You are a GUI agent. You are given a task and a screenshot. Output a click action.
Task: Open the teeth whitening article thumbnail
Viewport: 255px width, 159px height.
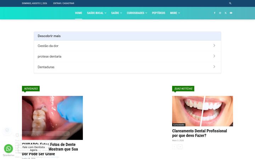[x=203, y=111]
